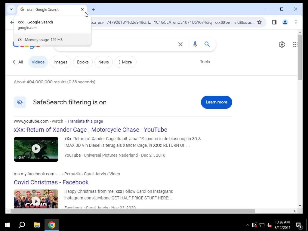This screenshot has width=308, height=231.
Task: Go back to All results filter
Action: pos(18,62)
